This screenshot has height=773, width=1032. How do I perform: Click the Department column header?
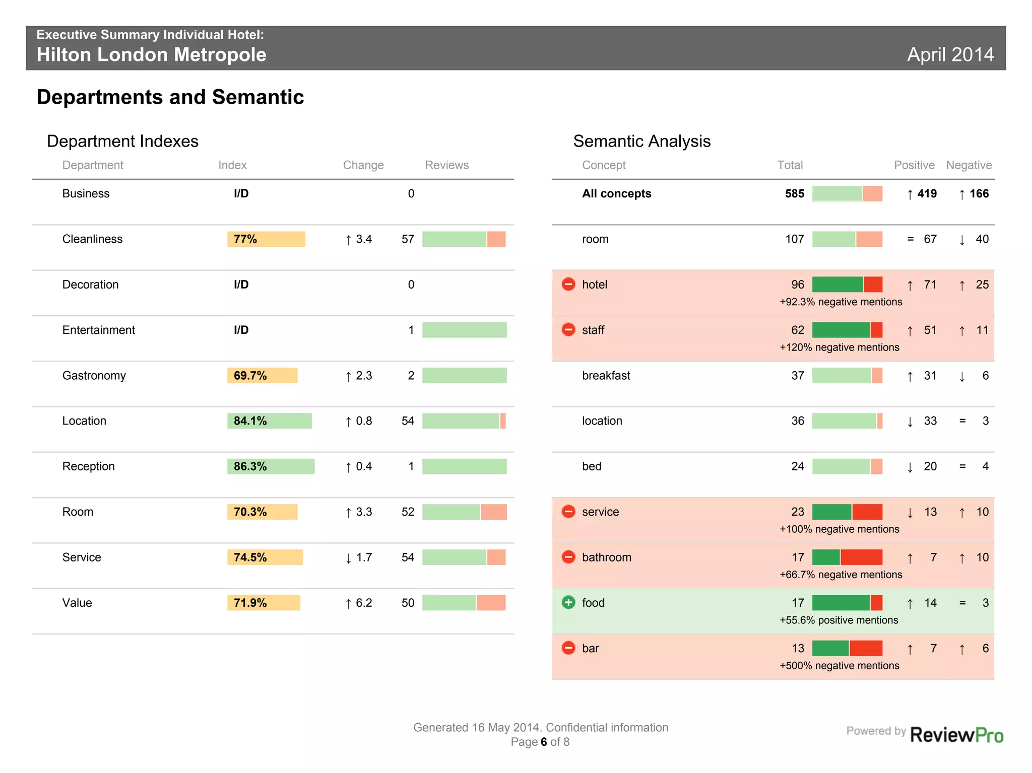tap(93, 165)
